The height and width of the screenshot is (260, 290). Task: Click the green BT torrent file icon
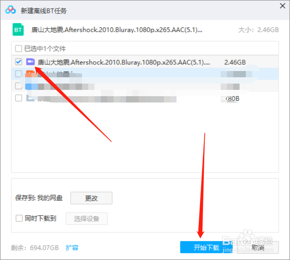(18, 29)
